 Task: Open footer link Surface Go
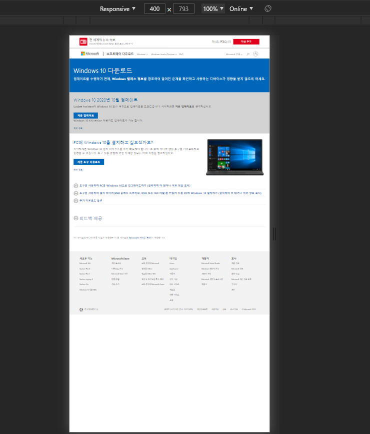[x=84, y=284]
